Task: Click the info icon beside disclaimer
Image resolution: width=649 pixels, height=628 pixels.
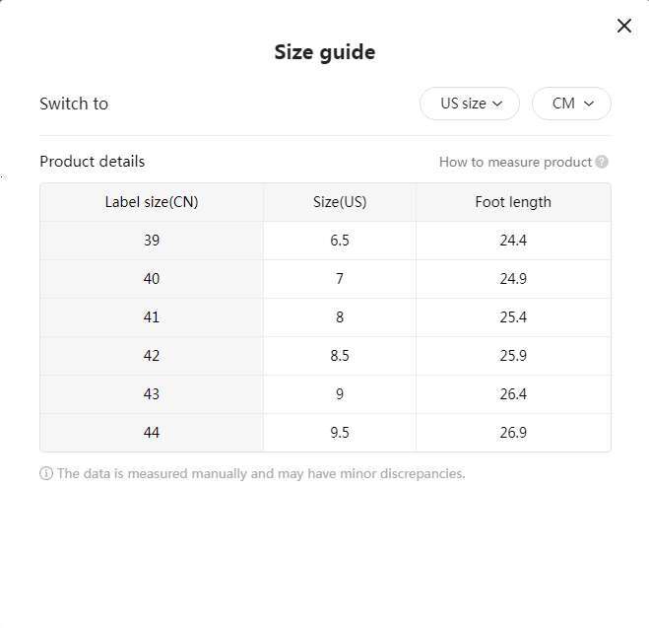Action: click(46, 473)
